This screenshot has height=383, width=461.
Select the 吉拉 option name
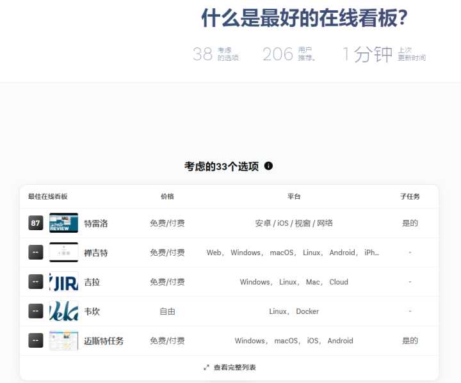click(x=92, y=282)
